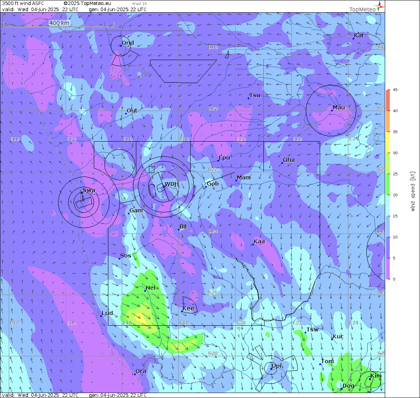Click the Mau station label
This screenshot has height=398, width=420.
tap(338, 108)
